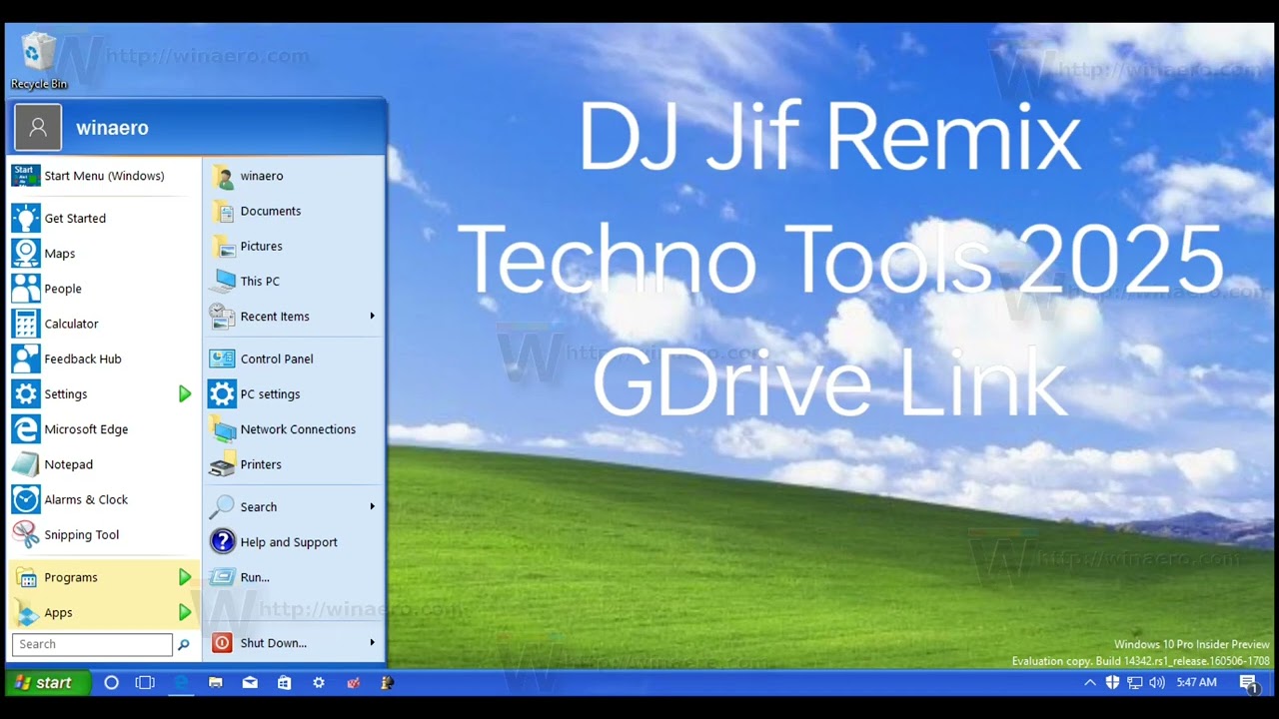Focus the start menu Search box
The image size is (1279, 719).
[x=92, y=644]
